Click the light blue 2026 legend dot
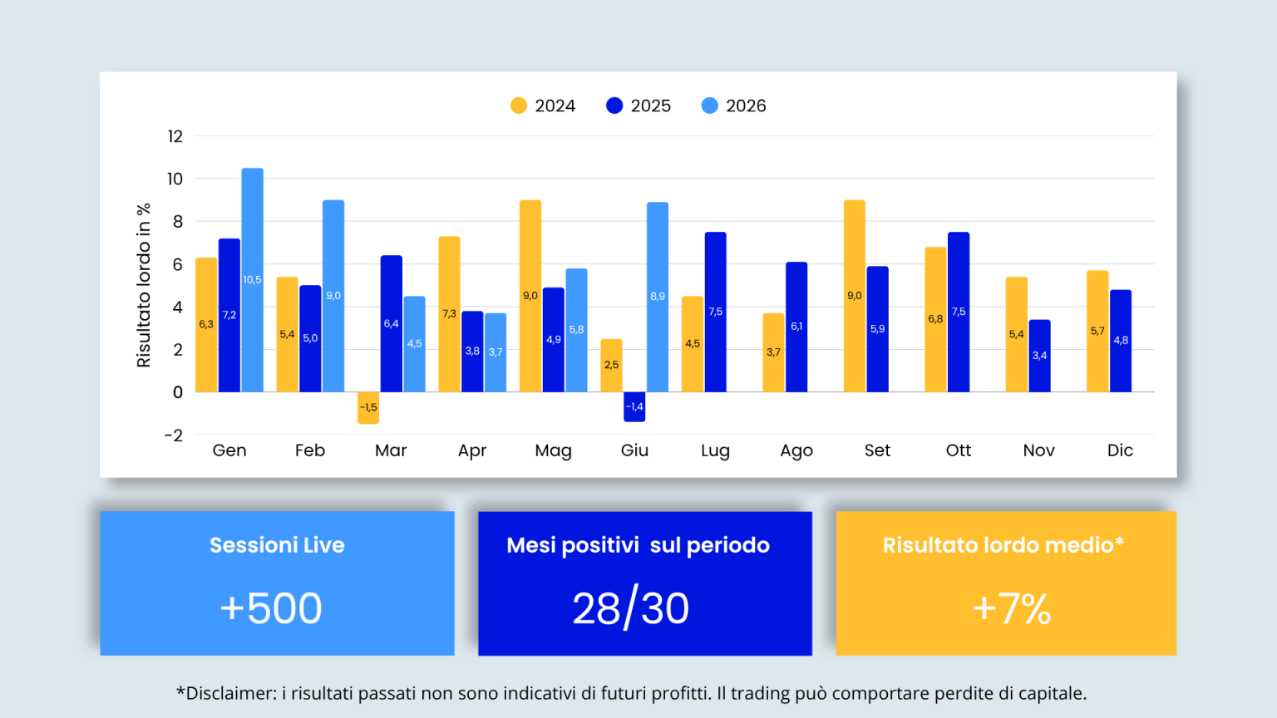The width and height of the screenshot is (1277, 718). click(x=710, y=106)
